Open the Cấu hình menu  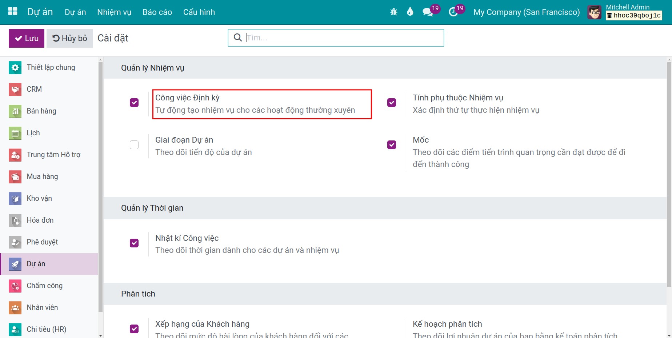tap(199, 12)
